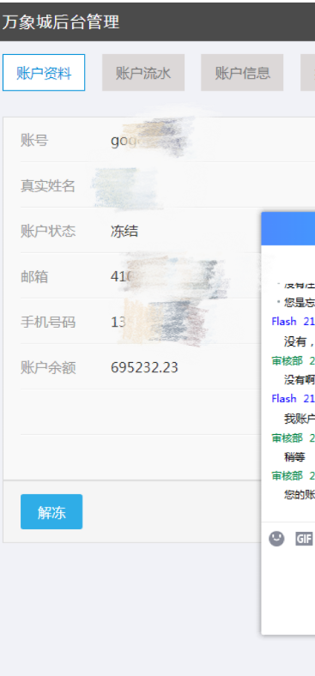Viewport: 315px width, 676px height.
Task: Click the 账户状态 field label
Action: pos(48,232)
